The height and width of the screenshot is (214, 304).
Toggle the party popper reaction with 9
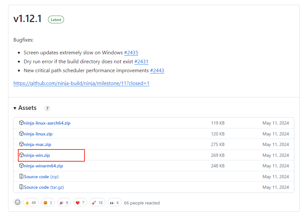point(64,203)
